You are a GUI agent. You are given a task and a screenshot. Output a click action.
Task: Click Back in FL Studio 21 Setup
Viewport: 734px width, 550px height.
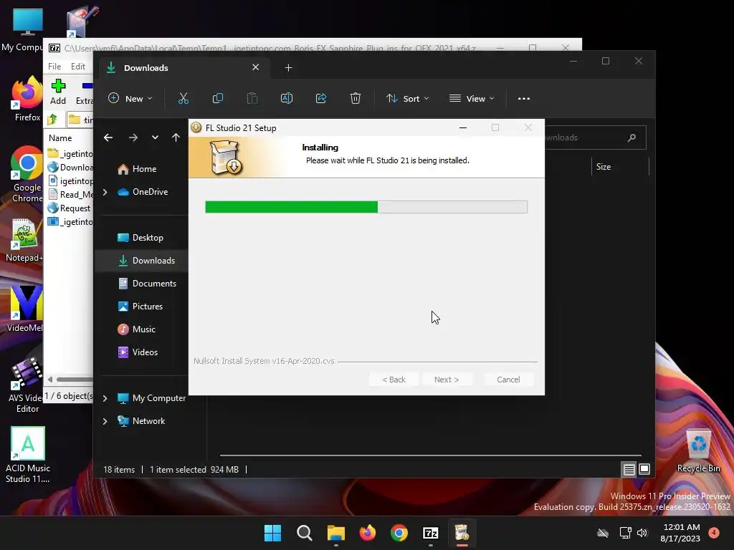pyautogui.click(x=394, y=380)
